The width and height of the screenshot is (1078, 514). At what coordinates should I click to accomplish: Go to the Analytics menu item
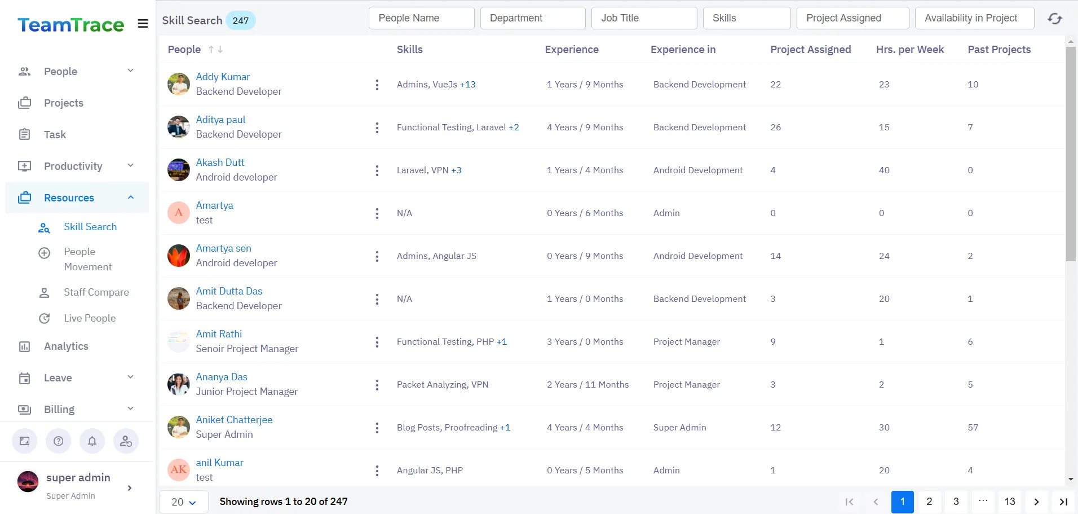pyautogui.click(x=66, y=346)
